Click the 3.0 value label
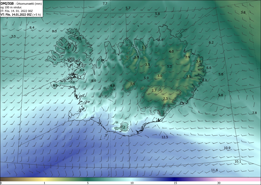 coord(160,76)
